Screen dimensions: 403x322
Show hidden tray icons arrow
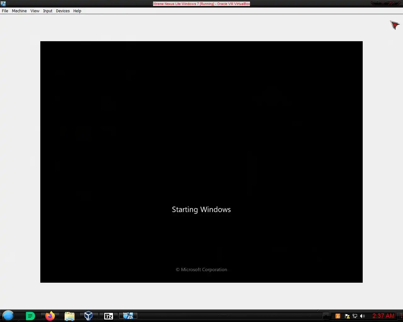coord(326,316)
